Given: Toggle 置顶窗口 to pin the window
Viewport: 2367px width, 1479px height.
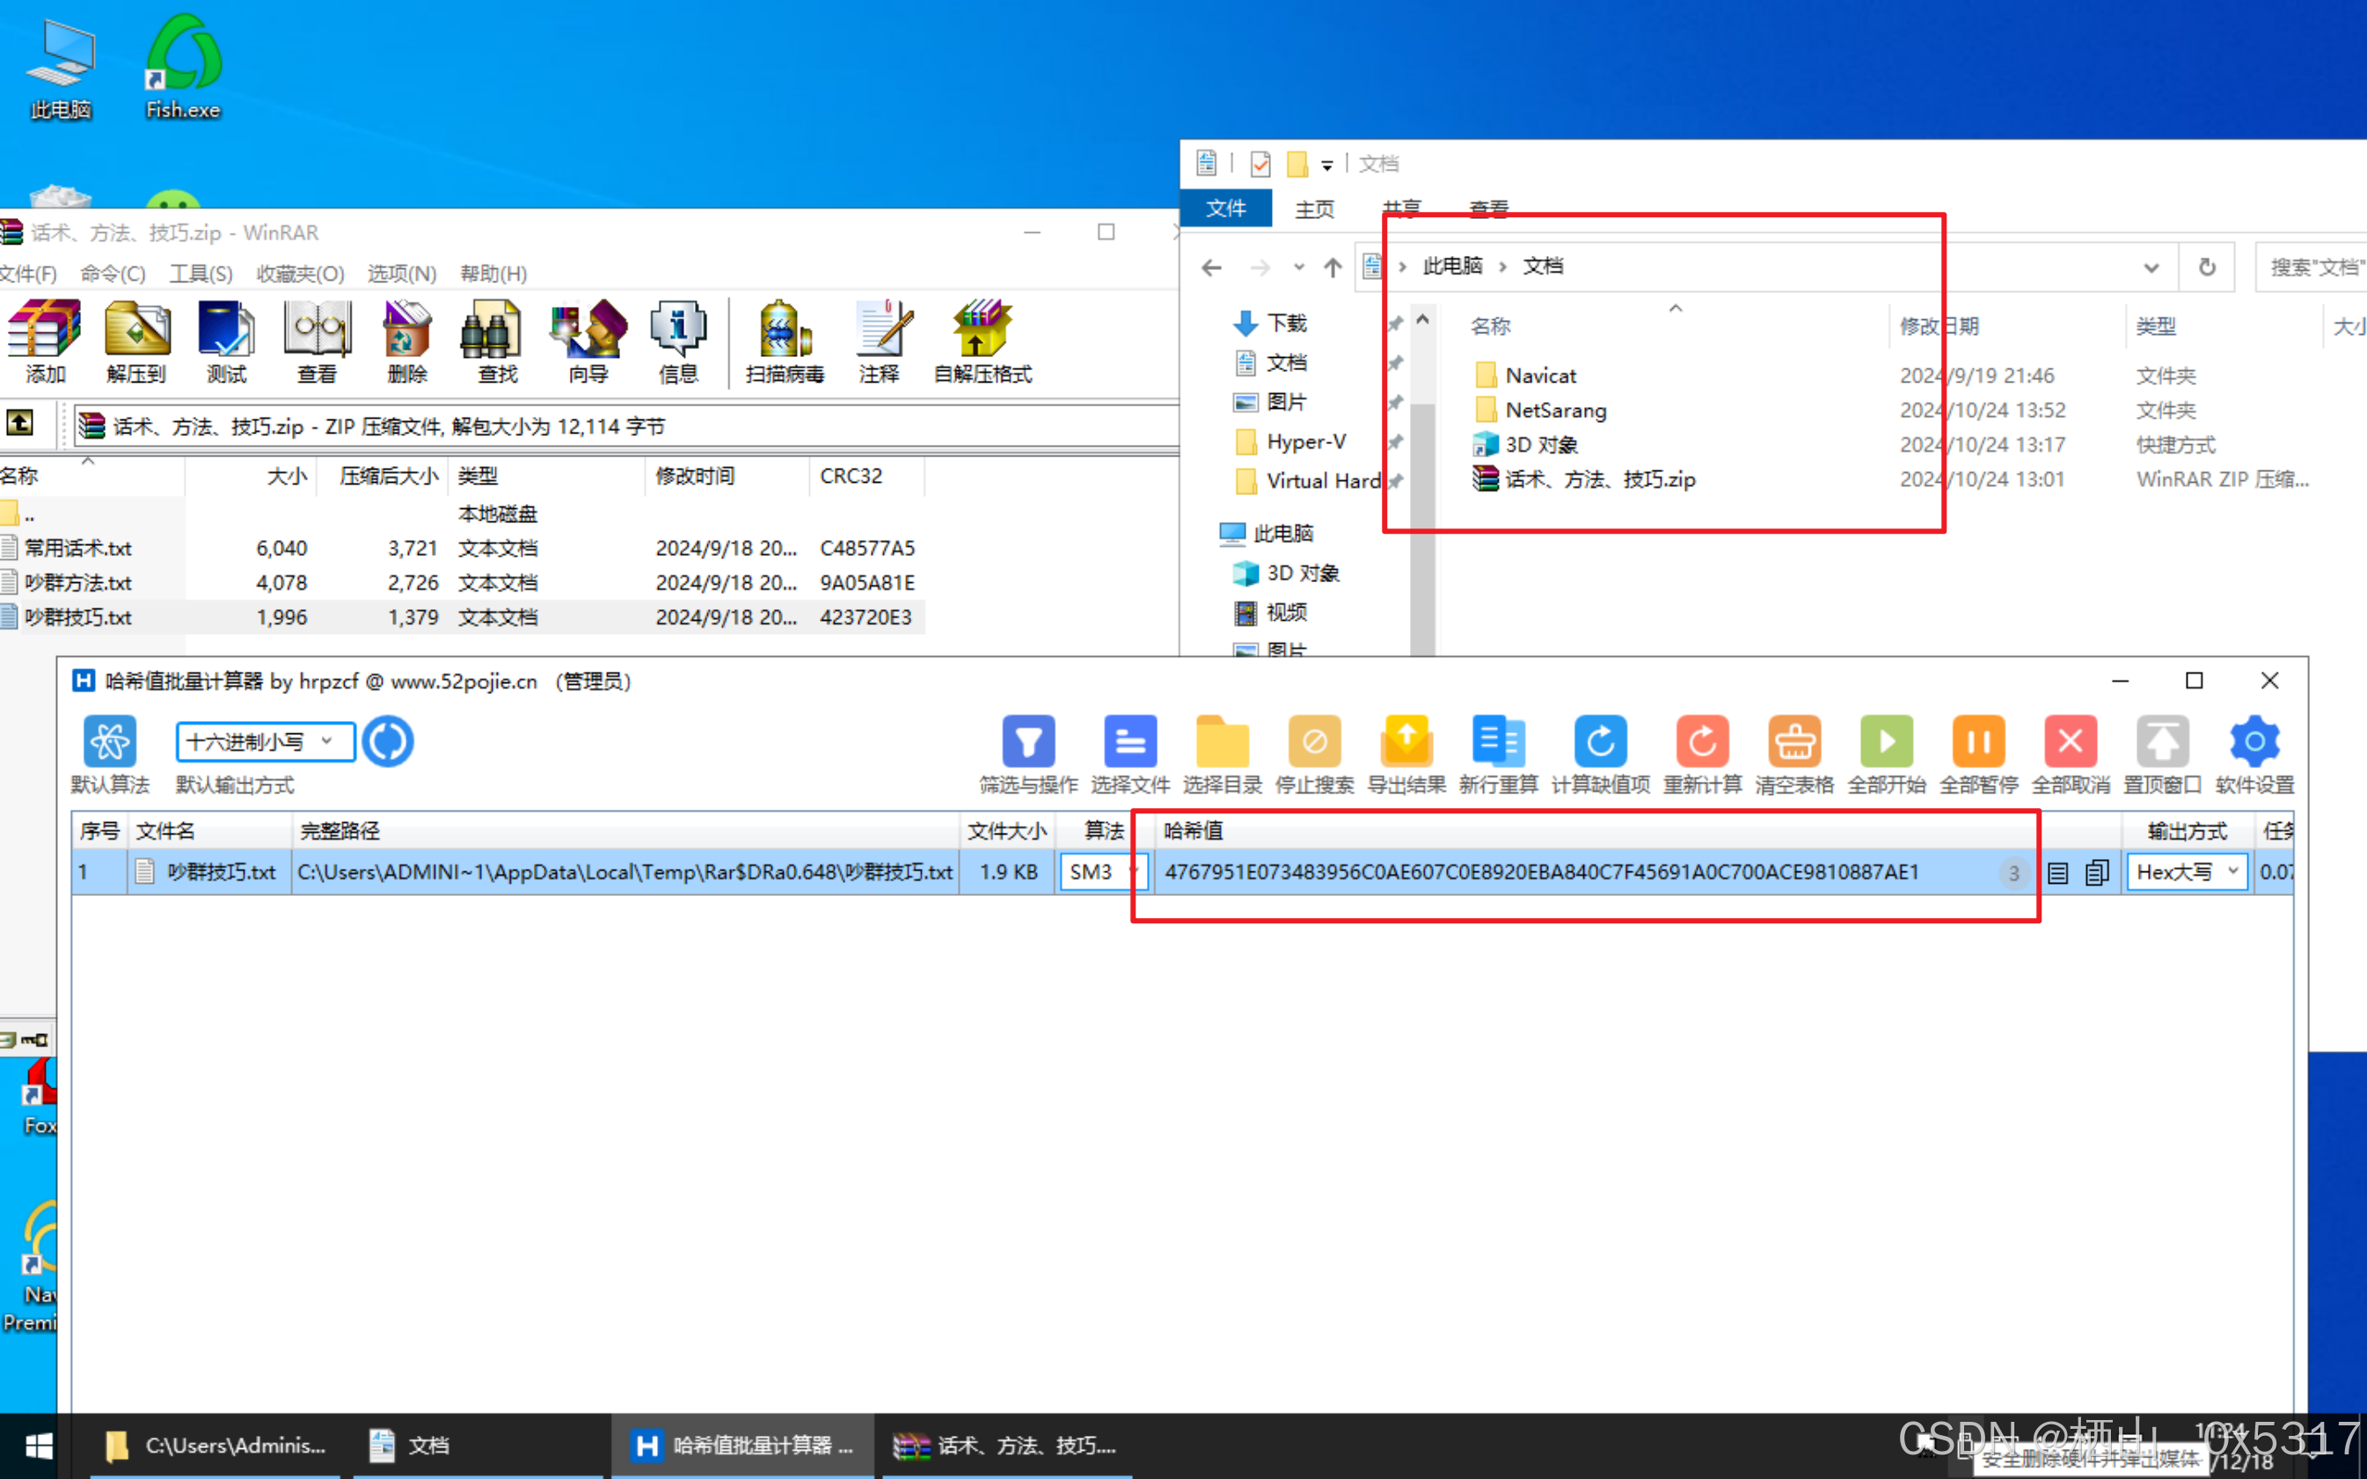Looking at the screenshot, I should tap(2161, 743).
